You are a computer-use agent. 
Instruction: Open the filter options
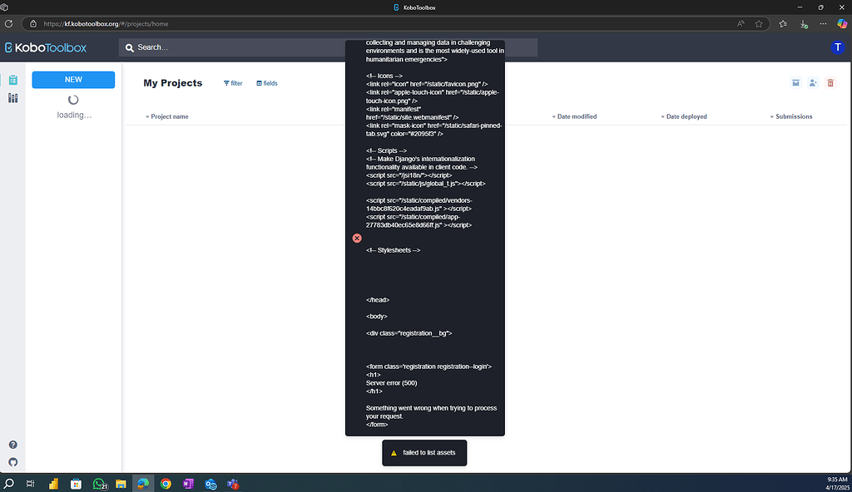(232, 83)
